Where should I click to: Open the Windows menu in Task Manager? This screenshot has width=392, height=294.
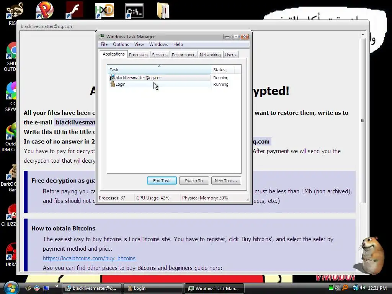pyautogui.click(x=158, y=44)
